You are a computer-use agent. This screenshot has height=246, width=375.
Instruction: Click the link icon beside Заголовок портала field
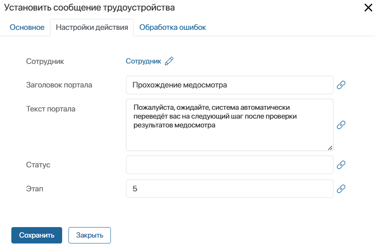(x=341, y=85)
